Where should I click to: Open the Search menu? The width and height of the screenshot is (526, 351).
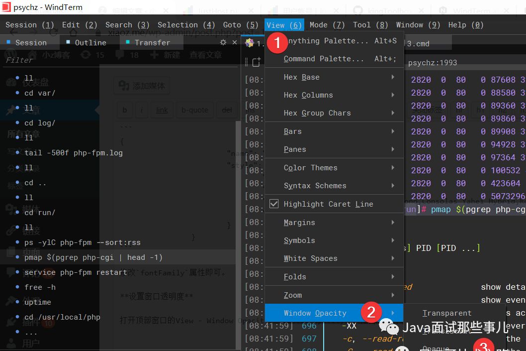tap(127, 25)
